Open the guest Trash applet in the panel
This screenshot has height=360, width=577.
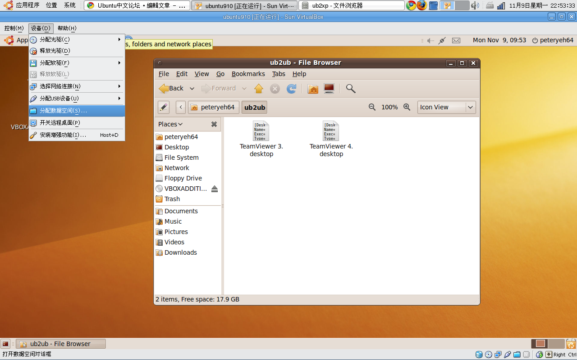[x=572, y=344]
